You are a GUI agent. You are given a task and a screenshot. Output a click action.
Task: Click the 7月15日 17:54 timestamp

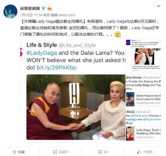31,15
